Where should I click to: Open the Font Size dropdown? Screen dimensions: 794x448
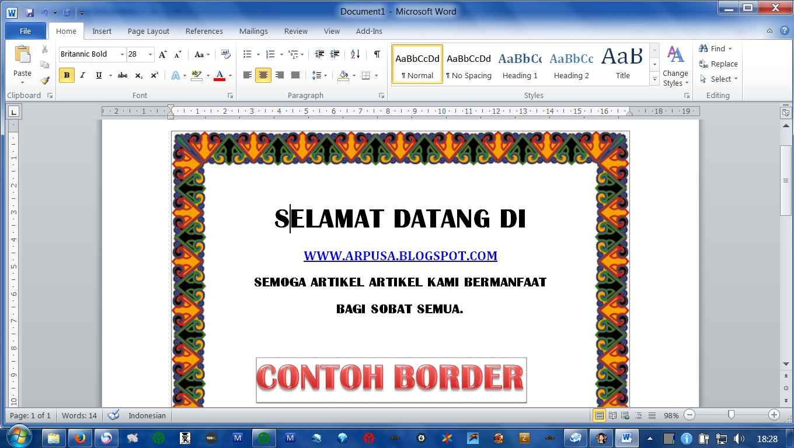coord(149,54)
